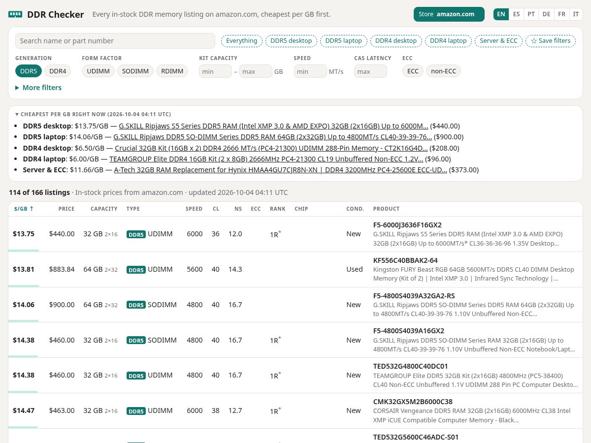Apply the DDR5 laptop preset

(x=344, y=41)
